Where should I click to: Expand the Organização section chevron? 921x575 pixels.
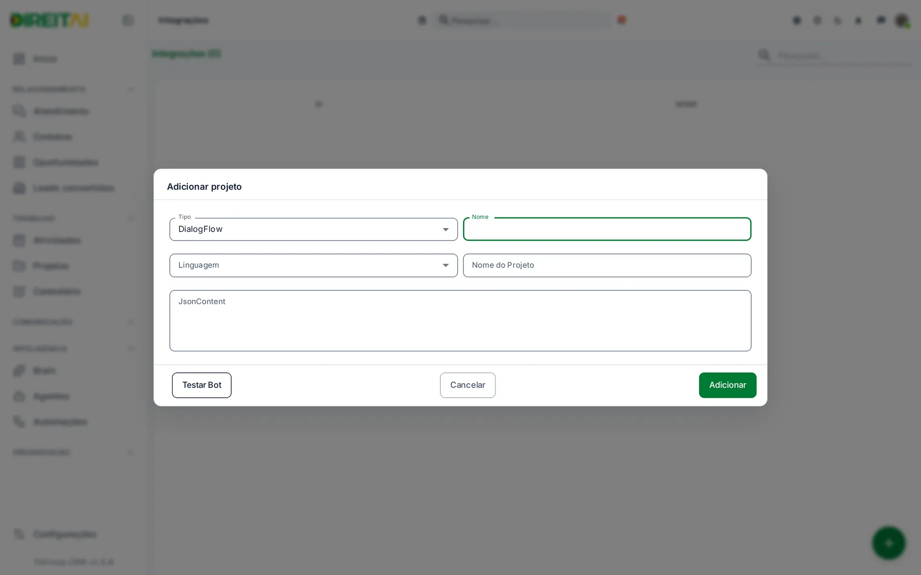(131, 452)
